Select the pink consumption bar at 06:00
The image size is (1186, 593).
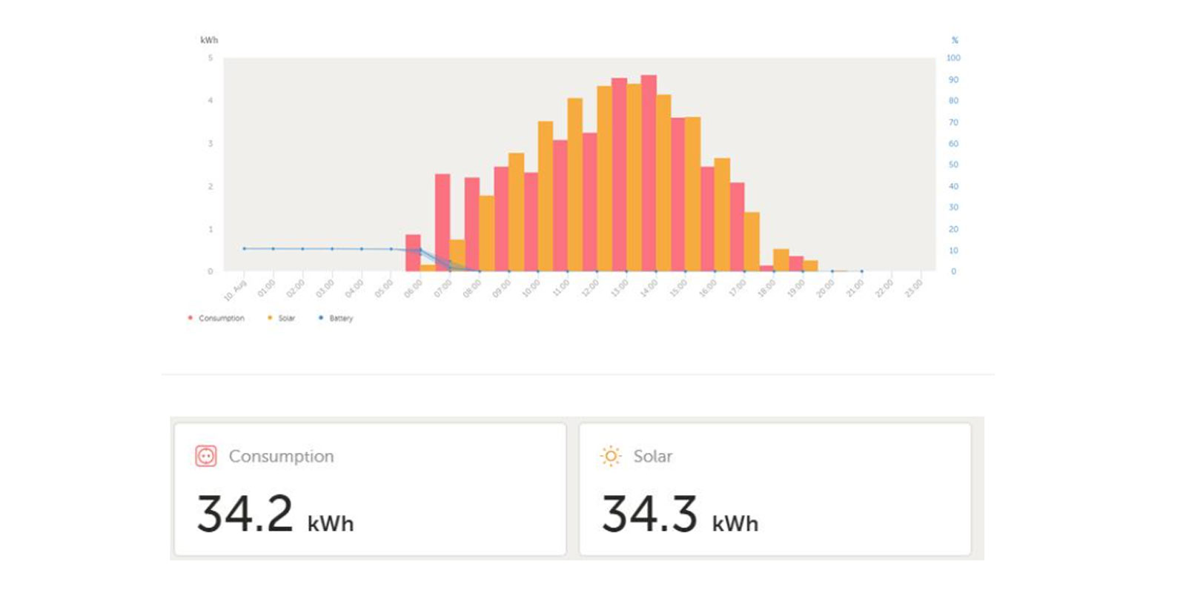pos(413,252)
